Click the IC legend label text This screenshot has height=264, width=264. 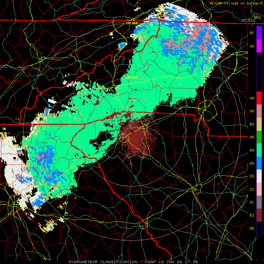pos(252,189)
